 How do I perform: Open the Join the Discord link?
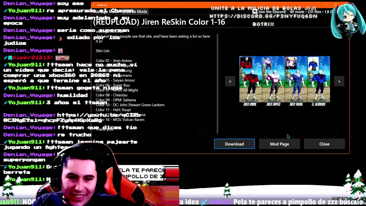(269, 12)
